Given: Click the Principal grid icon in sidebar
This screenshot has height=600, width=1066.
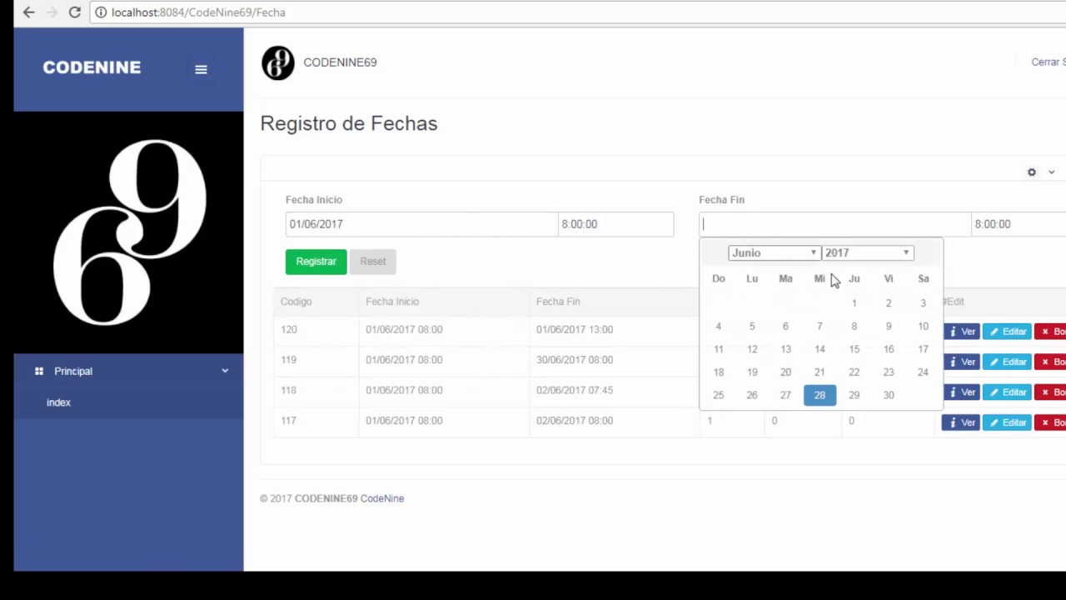Looking at the screenshot, I should coord(39,371).
